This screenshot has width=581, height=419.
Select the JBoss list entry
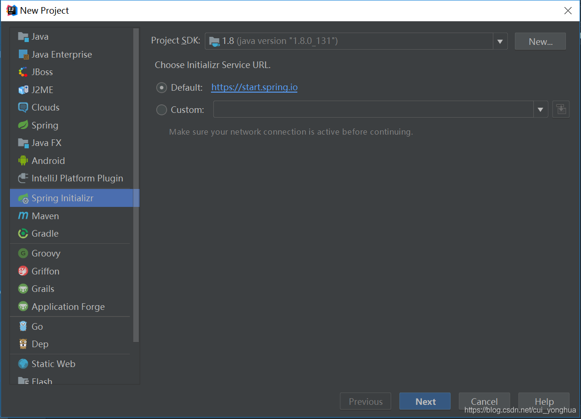pos(71,72)
